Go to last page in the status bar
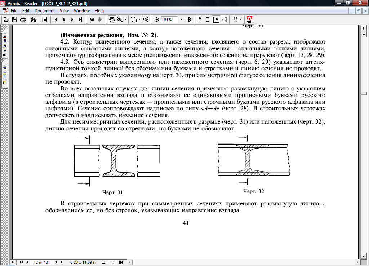This screenshot has height=266, width=369. tap(62, 262)
